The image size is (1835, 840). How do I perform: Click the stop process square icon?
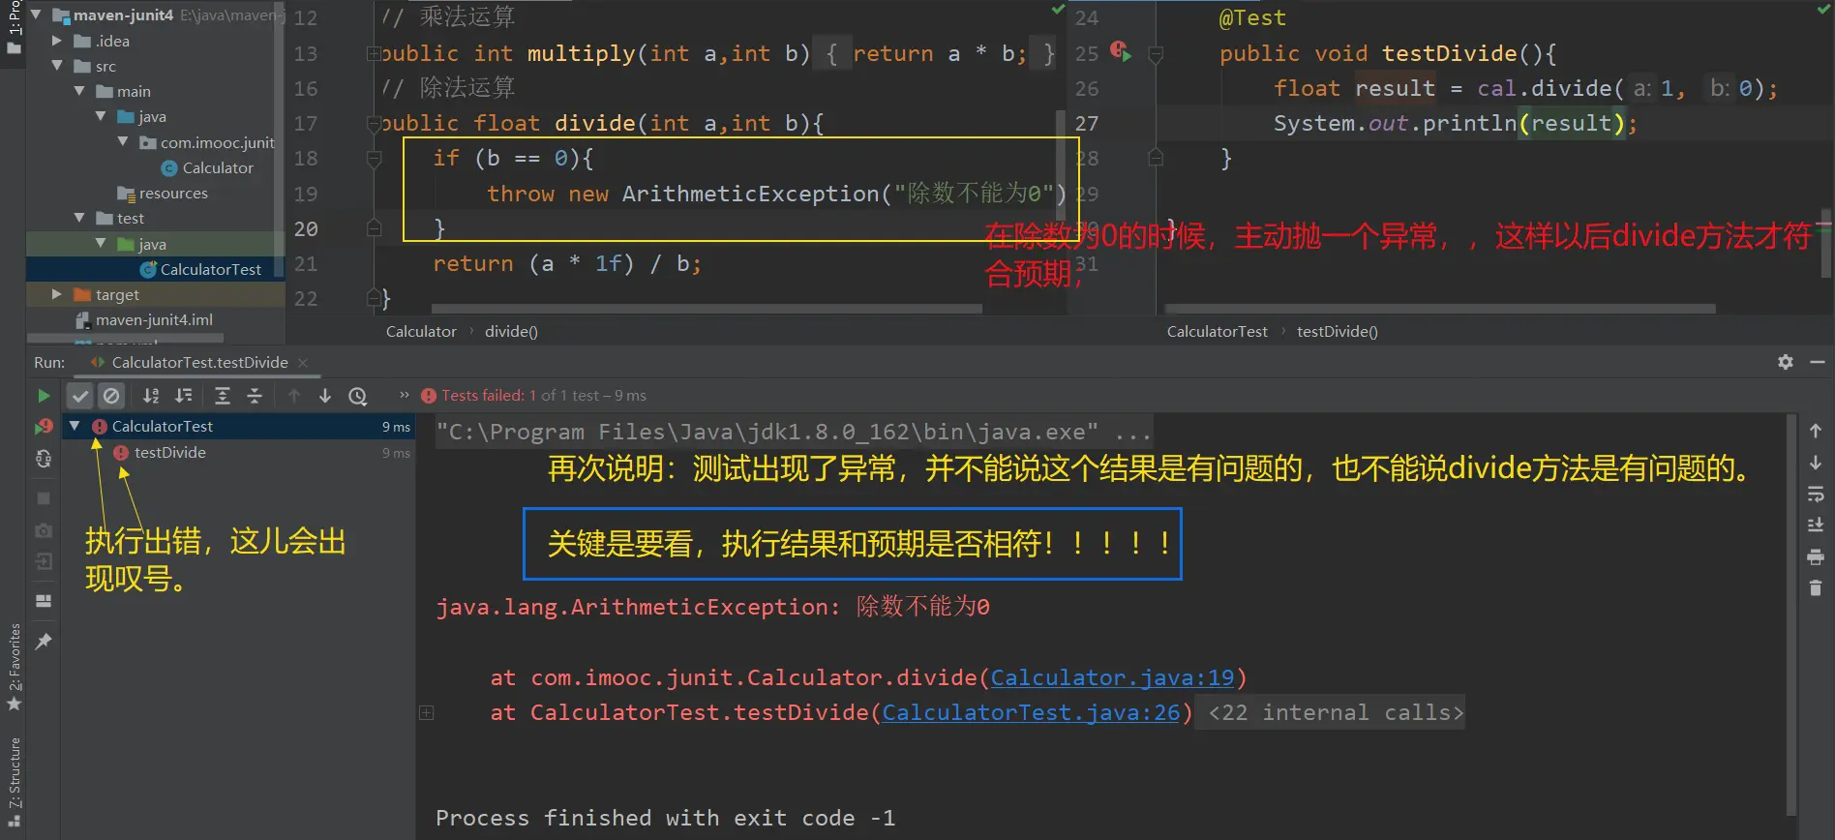coord(44,498)
